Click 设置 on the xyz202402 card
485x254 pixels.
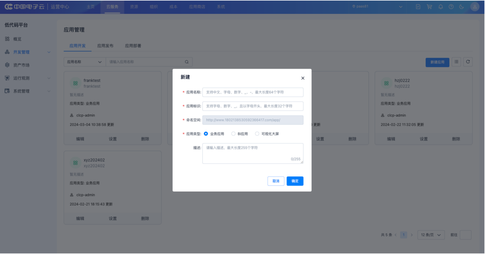(x=113, y=219)
